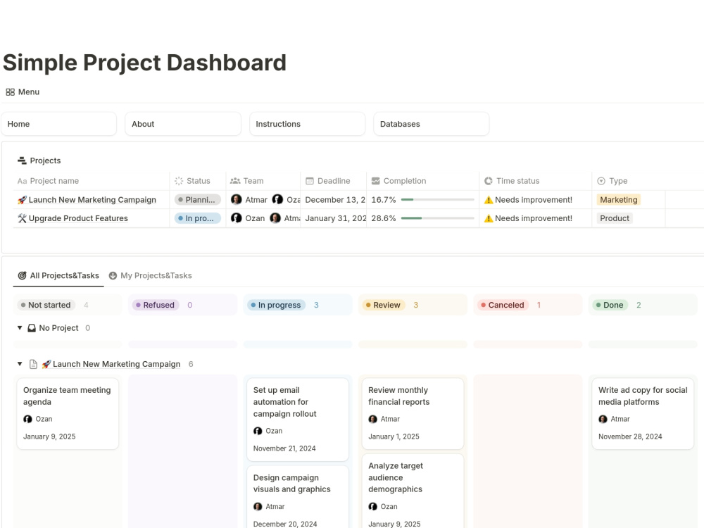704x528 pixels.
Task: Click the rocket icon beside Launch New Marketing Campaign
Action: point(21,199)
